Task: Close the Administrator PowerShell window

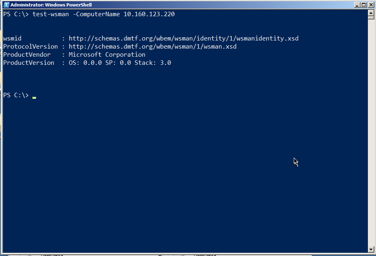Action: [370, 5]
